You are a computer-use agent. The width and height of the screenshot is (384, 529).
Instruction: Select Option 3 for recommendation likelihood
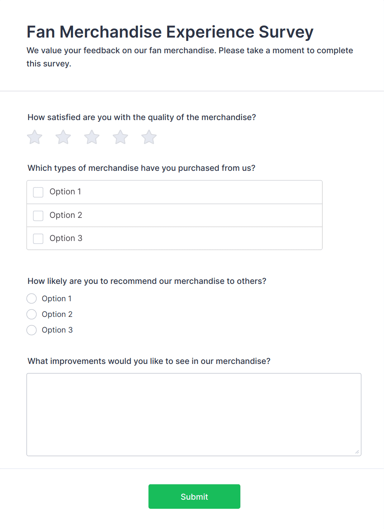coord(31,330)
